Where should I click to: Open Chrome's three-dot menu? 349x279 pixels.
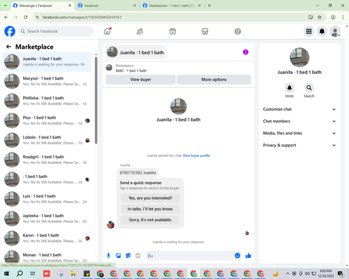click(343, 17)
